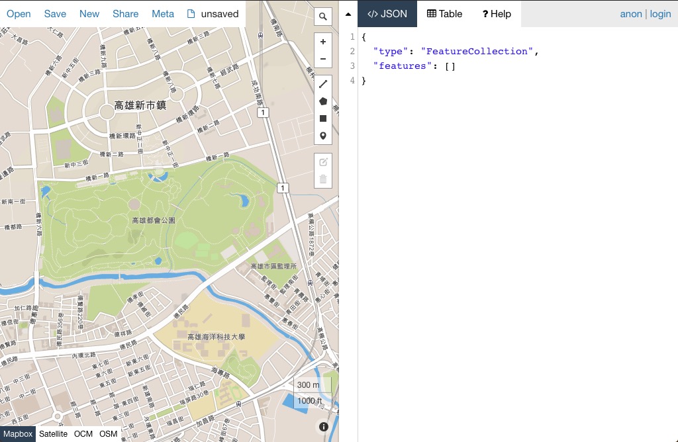The height and width of the screenshot is (442, 678).
Task: Select the draw polyline tool
Action: pyautogui.click(x=322, y=84)
